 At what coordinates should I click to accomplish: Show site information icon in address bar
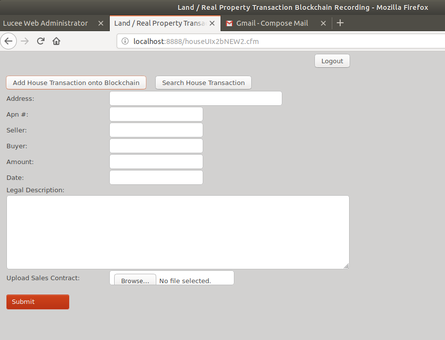[x=125, y=42]
